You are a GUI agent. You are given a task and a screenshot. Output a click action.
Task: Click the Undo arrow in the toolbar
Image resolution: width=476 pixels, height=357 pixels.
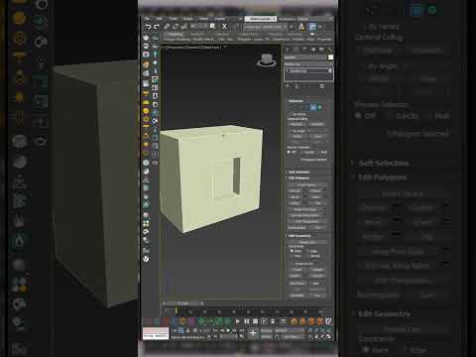pyautogui.click(x=148, y=27)
